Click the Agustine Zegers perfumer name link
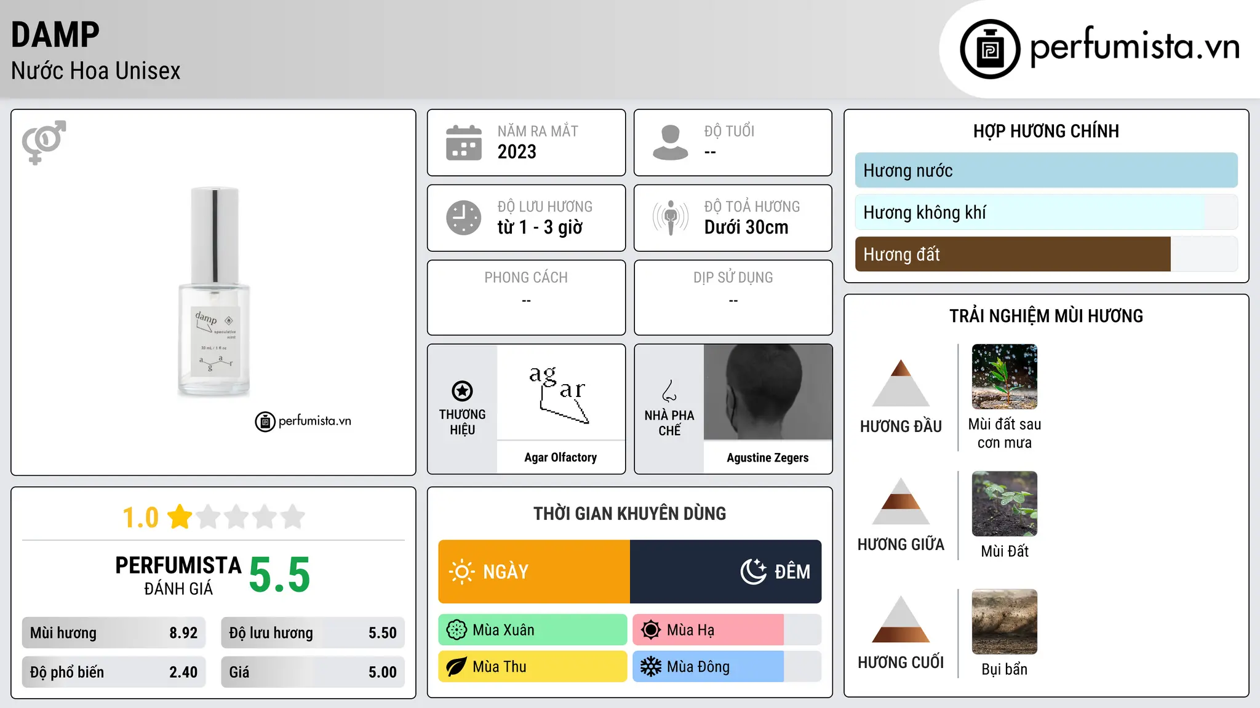This screenshot has height=708, width=1260. coord(768,457)
